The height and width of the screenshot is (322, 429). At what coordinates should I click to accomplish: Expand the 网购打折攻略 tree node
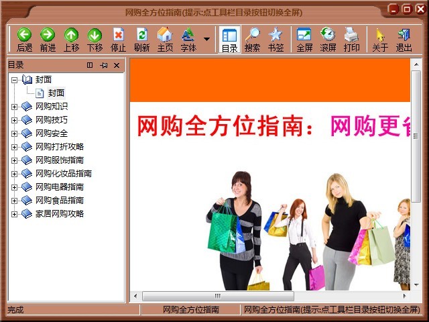tap(14, 147)
